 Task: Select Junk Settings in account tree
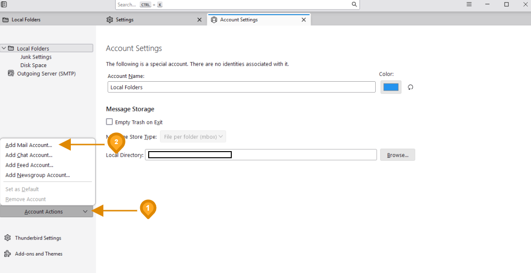pos(36,57)
